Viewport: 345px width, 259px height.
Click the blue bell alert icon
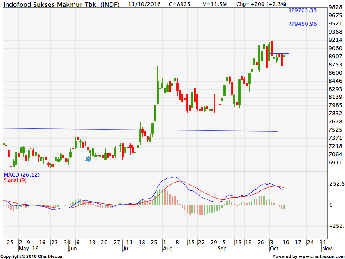(88, 159)
